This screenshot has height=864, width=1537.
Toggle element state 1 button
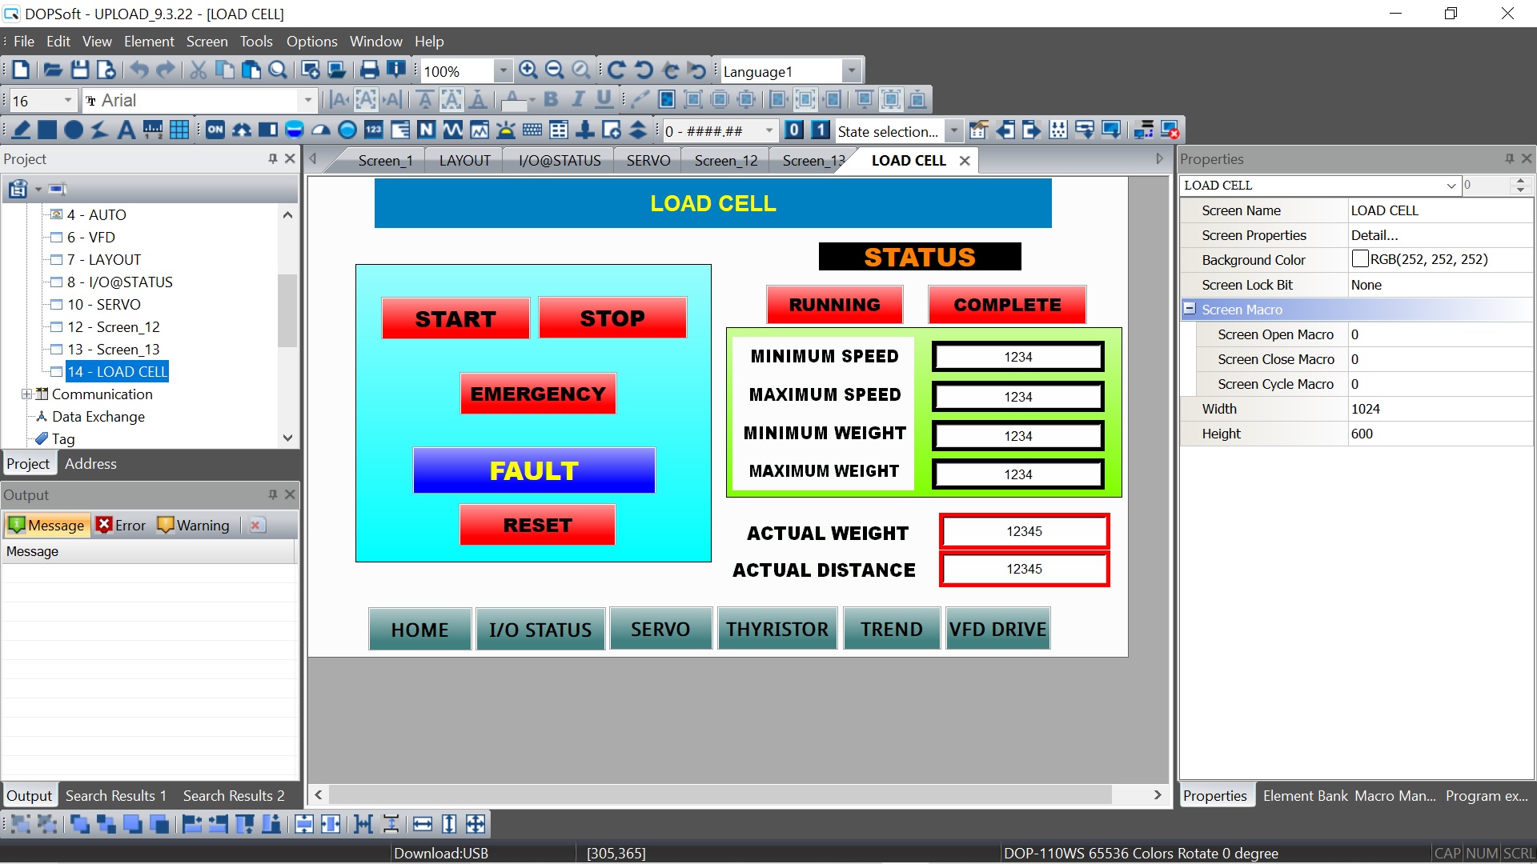click(x=821, y=130)
